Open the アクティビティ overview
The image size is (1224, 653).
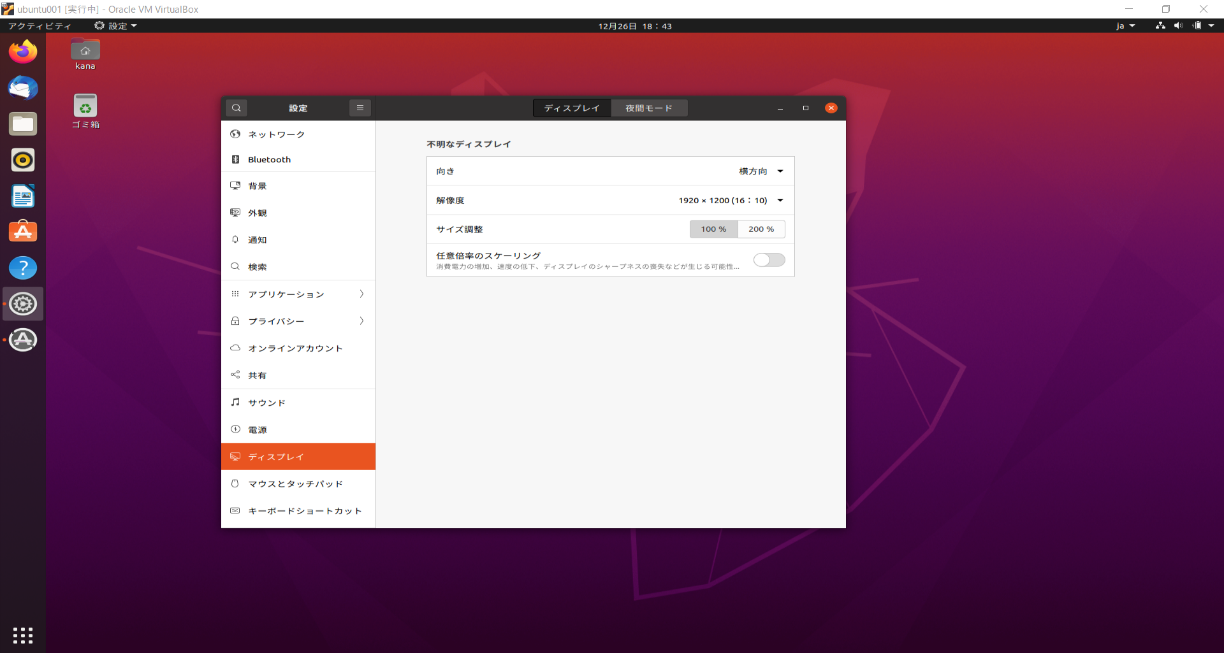click(40, 26)
